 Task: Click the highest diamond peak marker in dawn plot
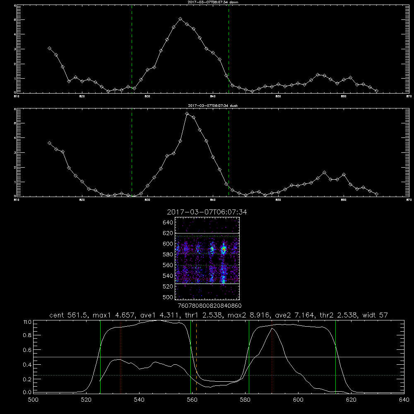(181, 19)
